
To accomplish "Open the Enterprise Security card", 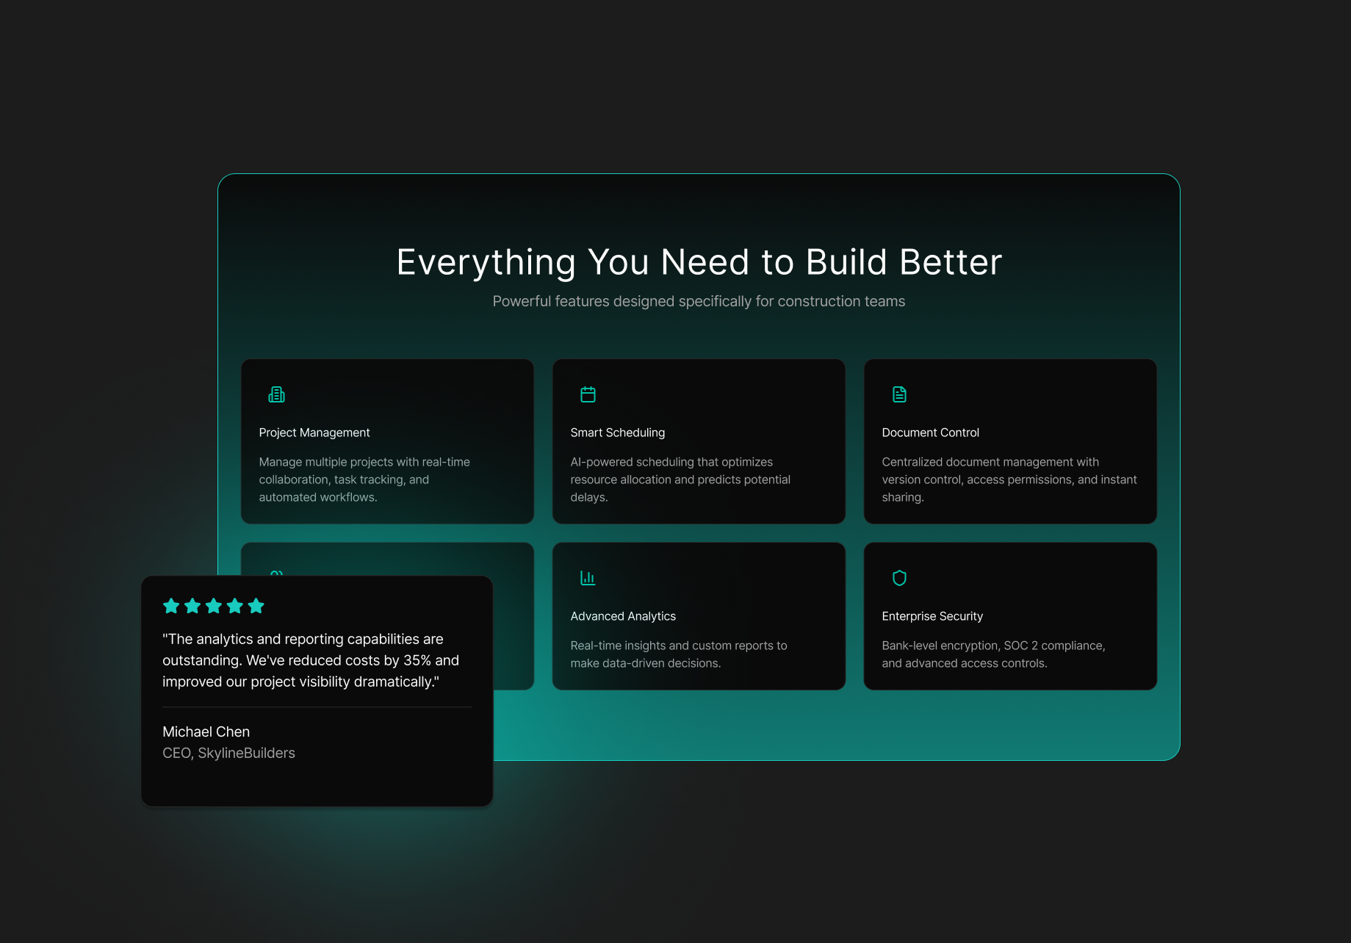I will pyautogui.click(x=1010, y=615).
